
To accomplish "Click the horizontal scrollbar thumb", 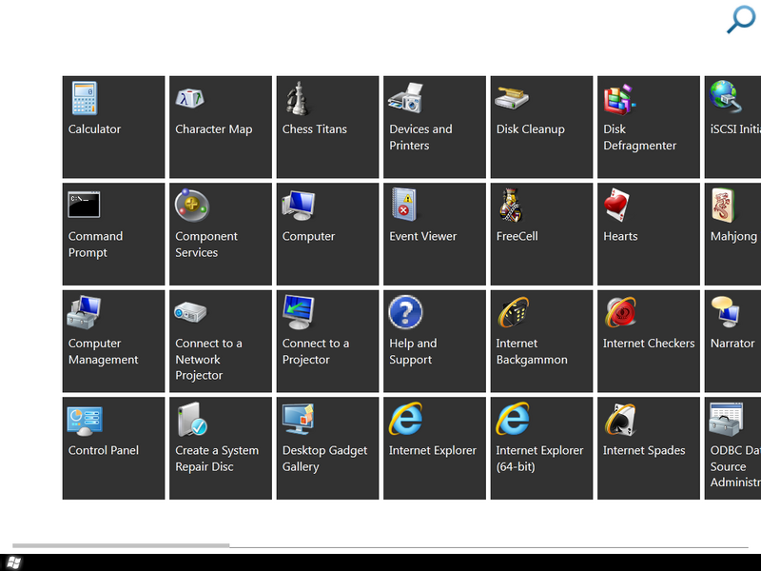I will 121,545.
